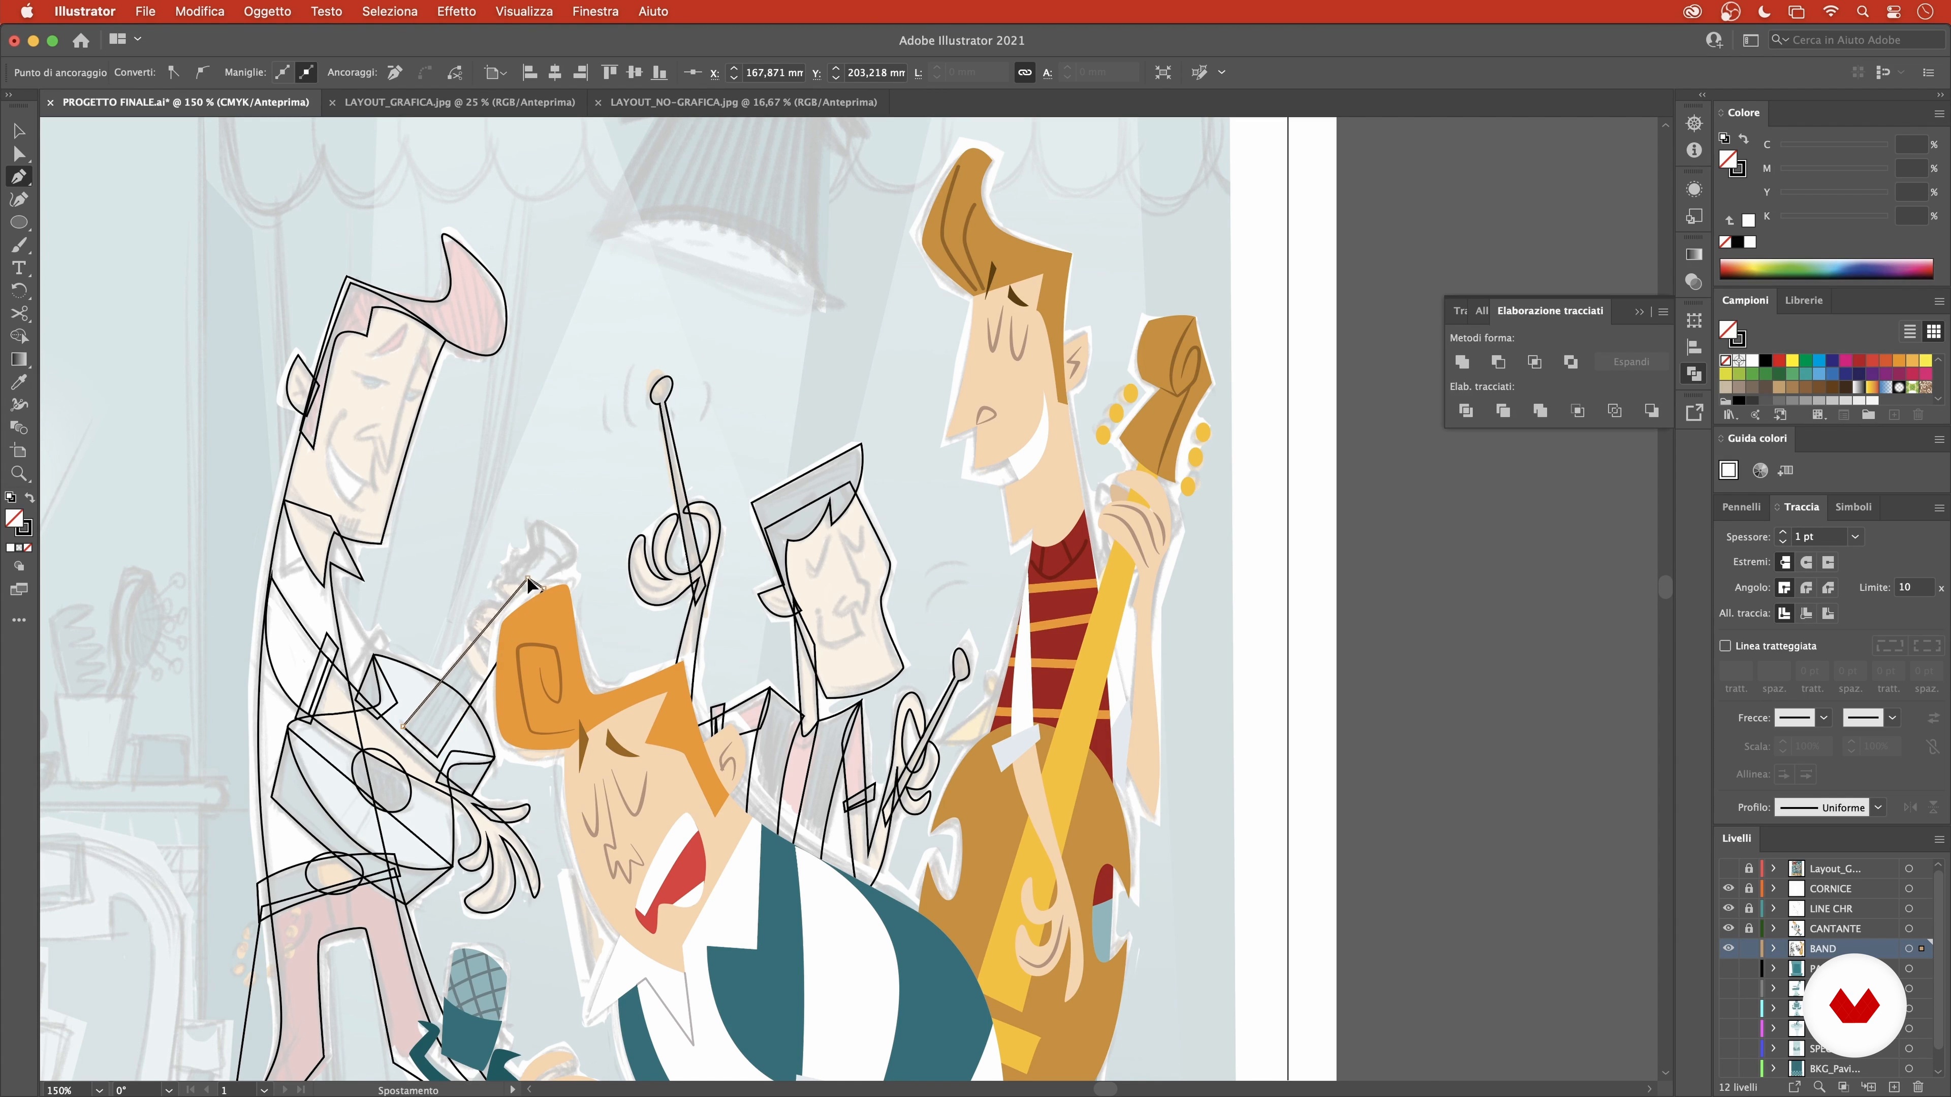Select the Type tool
The image size is (1951, 1097).
tap(19, 268)
